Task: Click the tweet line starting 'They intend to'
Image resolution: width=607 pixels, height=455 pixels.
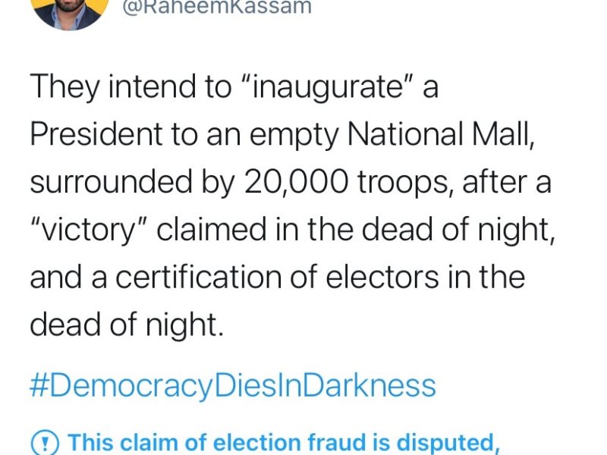Action: tap(234, 88)
